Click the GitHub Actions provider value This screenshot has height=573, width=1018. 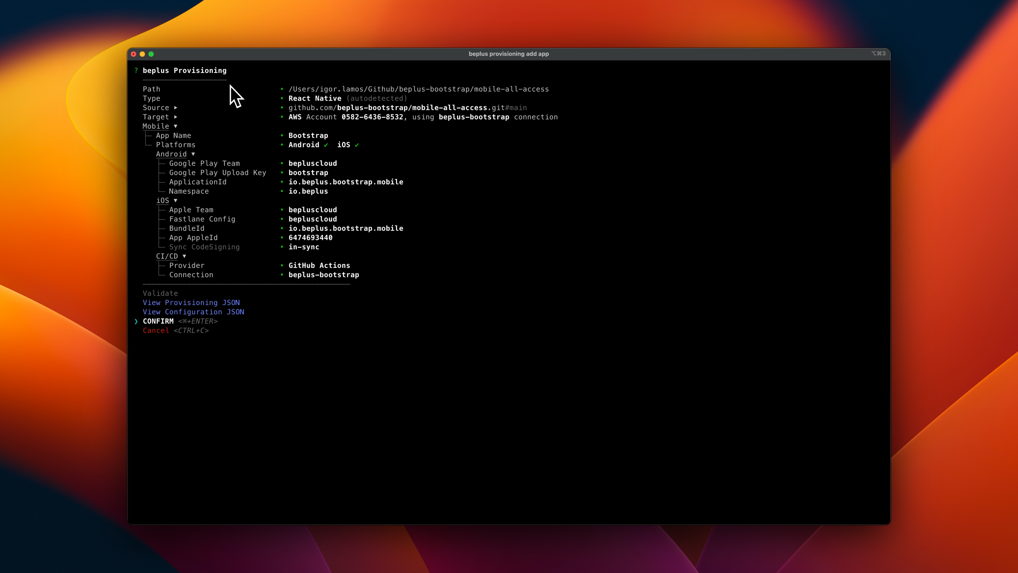pos(319,266)
